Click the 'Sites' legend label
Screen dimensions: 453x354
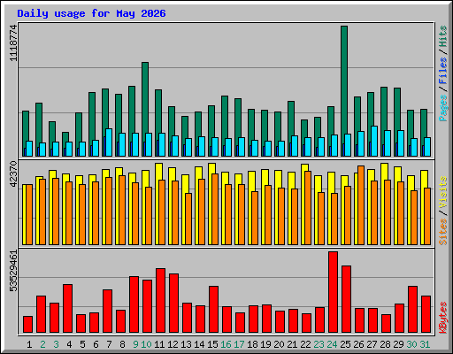click(443, 232)
